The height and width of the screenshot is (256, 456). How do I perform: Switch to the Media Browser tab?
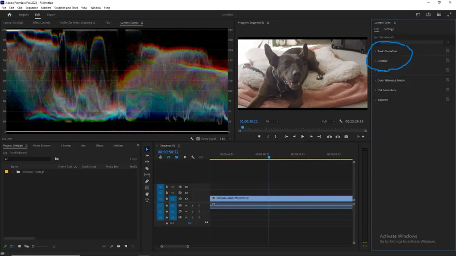(x=42, y=146)
